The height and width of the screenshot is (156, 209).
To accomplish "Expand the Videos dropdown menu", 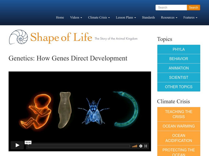I will pyautogui.click(x=76, y=17).
